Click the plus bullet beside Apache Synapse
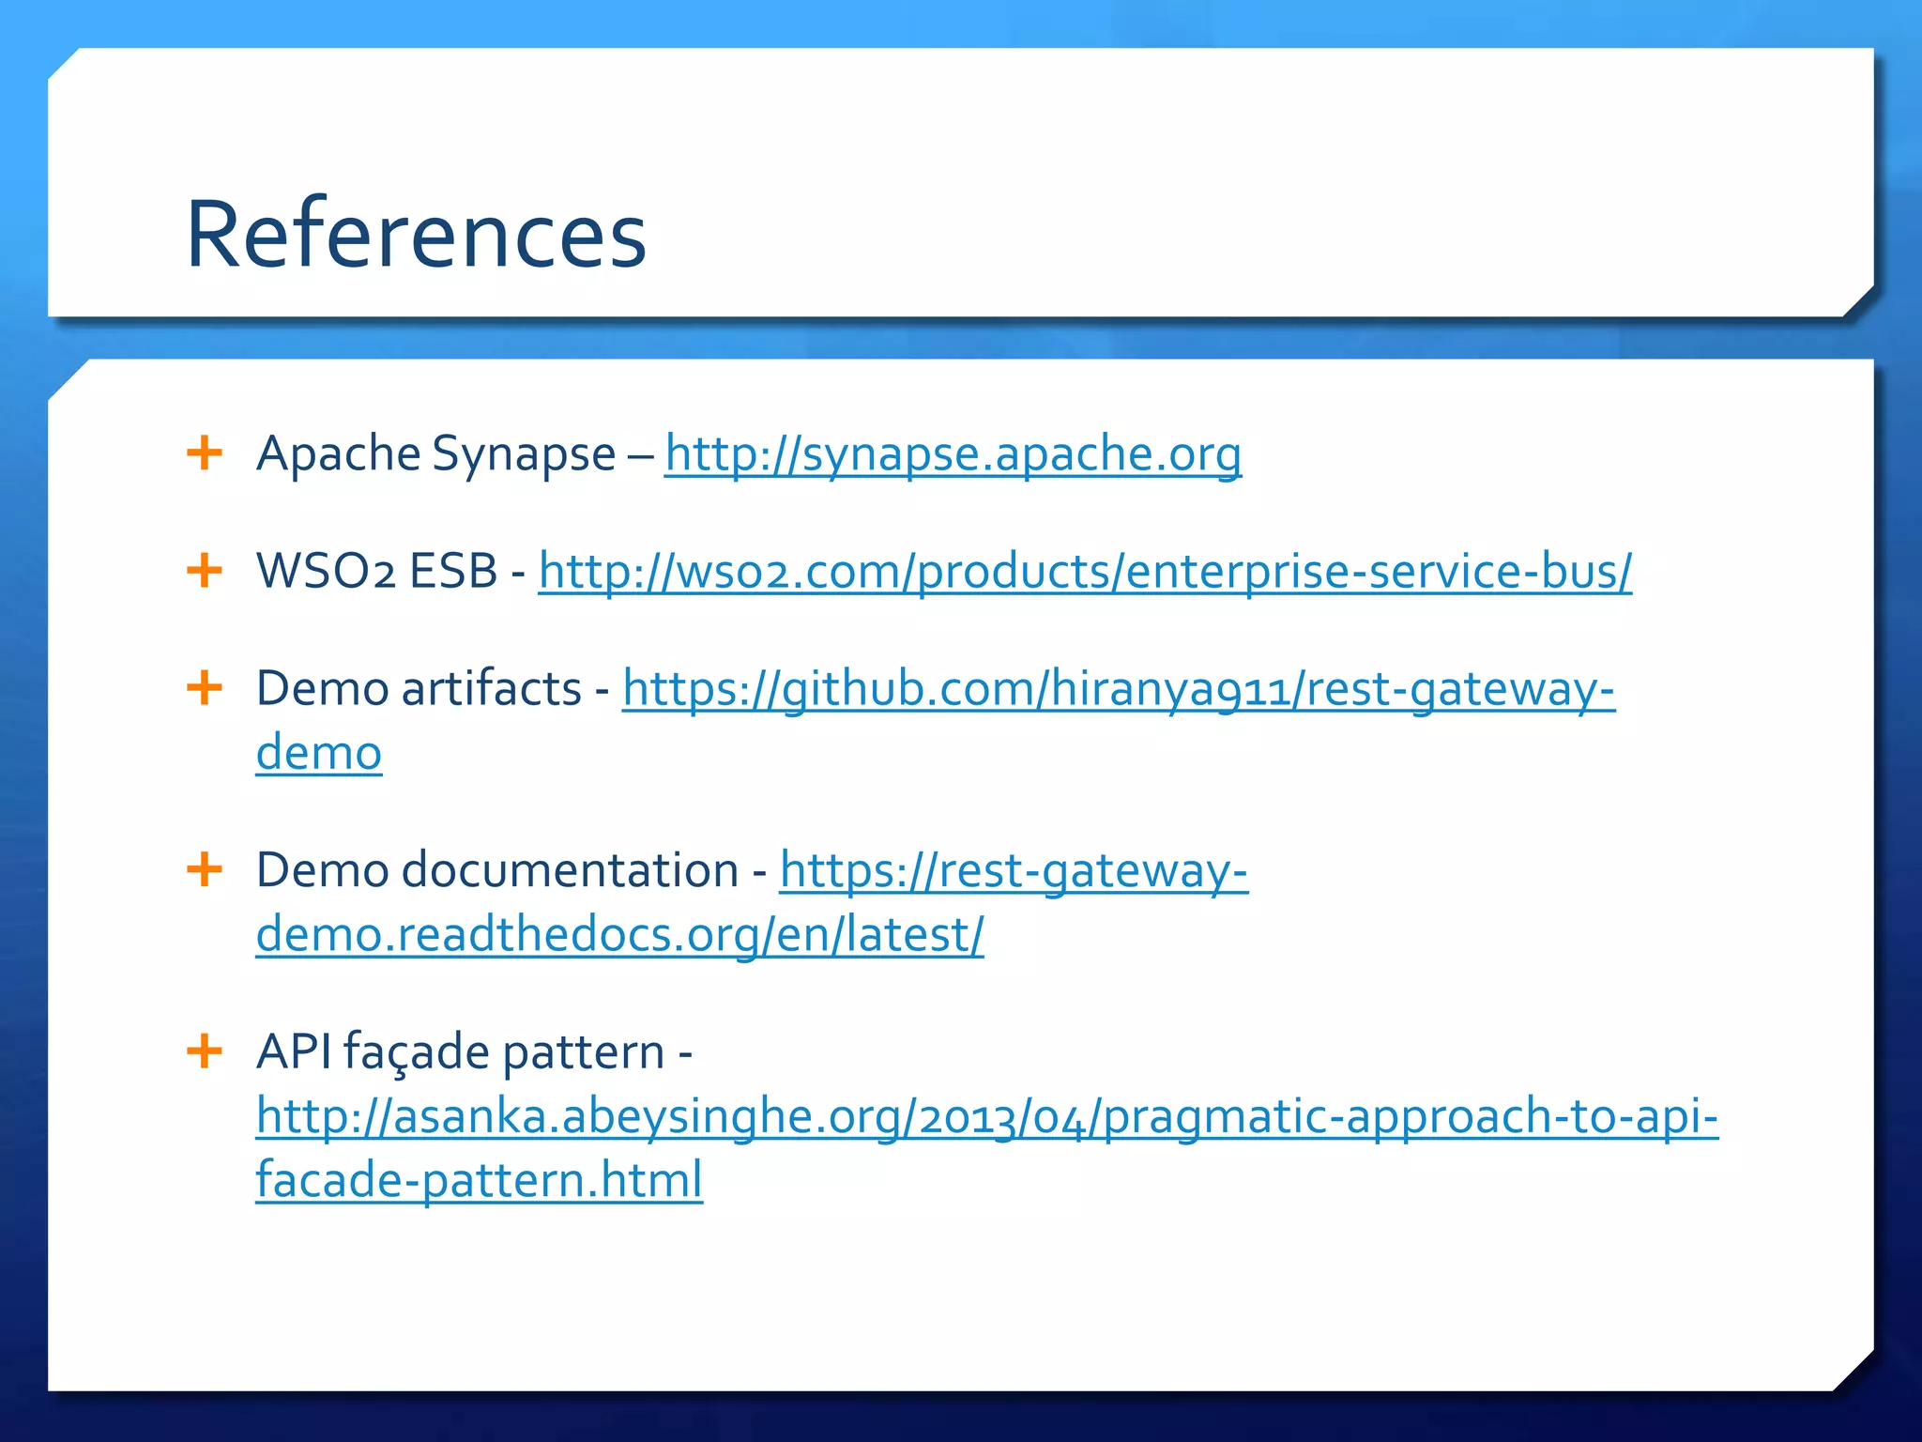The width and height of the screenshot is (1922, 1442). click(205, 453)
